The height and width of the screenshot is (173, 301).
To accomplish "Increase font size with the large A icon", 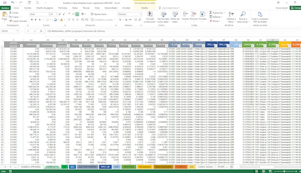I will tap(60, 14).
